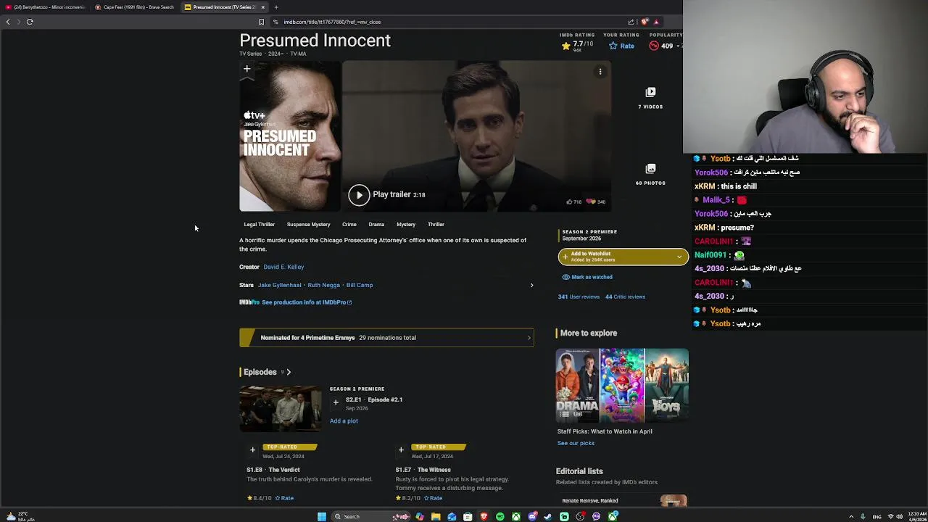Viewport: 928px width, 522px height.
Task: Open the three-dot menu on trailer
Action: [600, 71]
